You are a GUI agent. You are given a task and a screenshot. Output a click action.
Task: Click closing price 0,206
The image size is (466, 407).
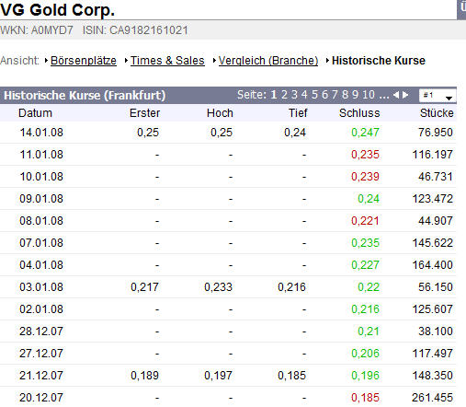tap(365, 354)
